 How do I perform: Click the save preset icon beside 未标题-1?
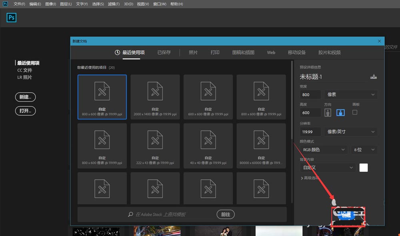click(373, 77)
